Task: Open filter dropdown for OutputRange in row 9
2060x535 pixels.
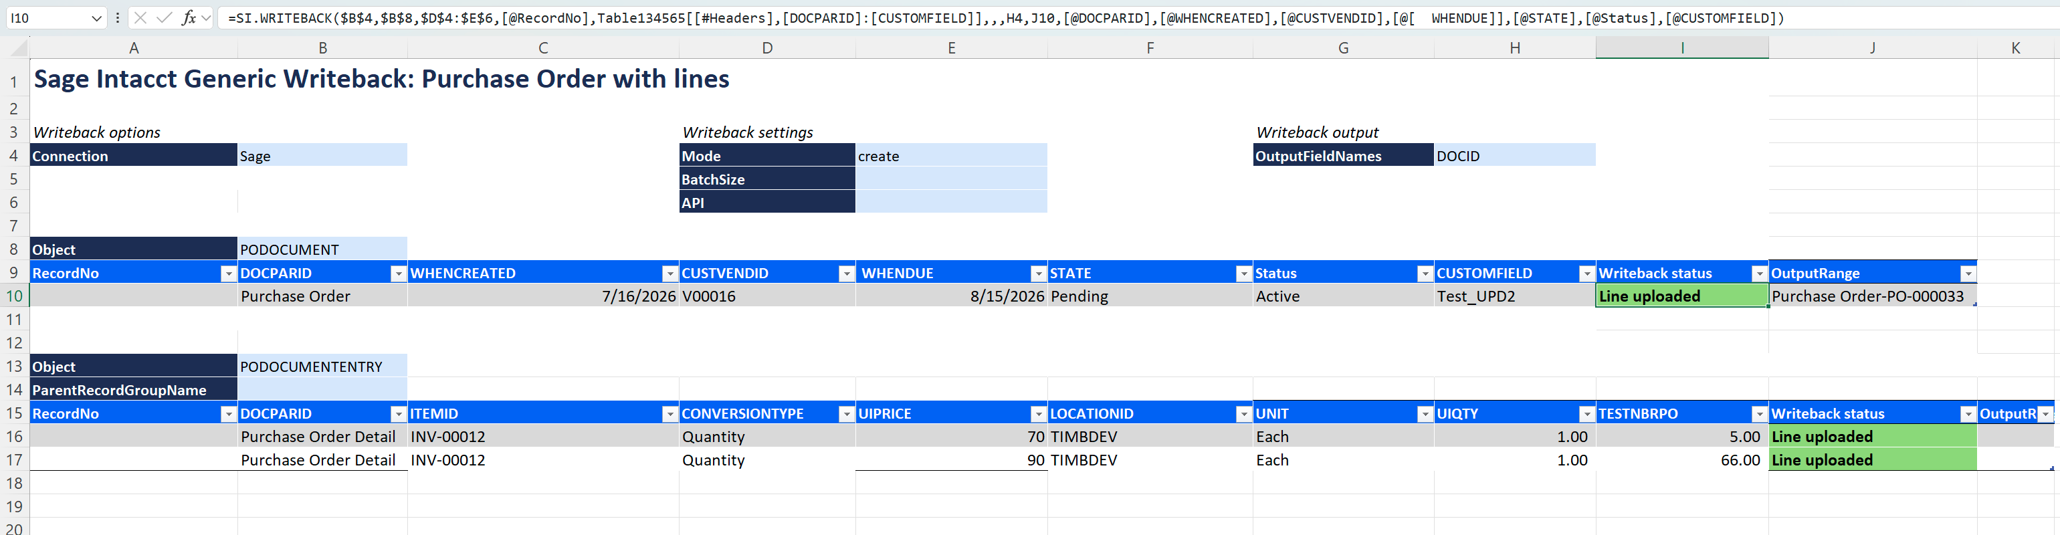Action: point(1968,274)
